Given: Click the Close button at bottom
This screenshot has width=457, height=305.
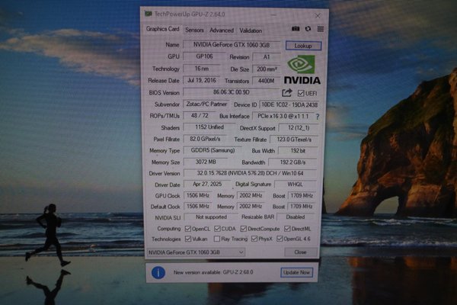Looking at the screenshot, I should (x=300, y=252).
